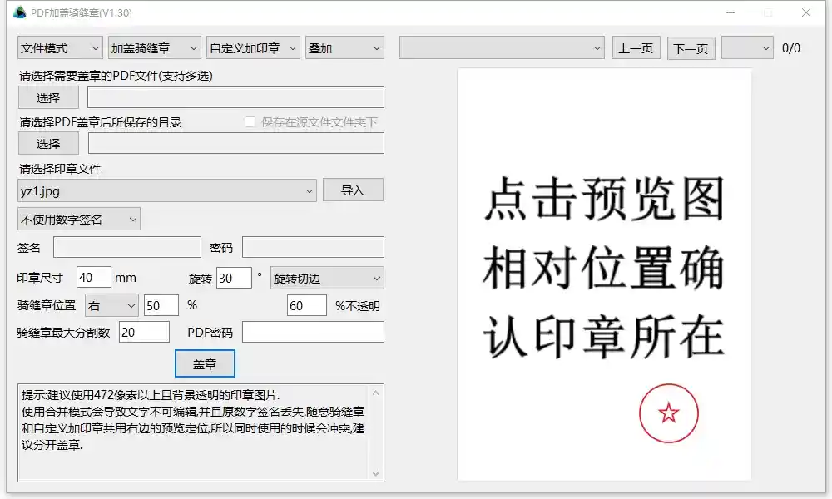Click the hint box scrollbar up arrow

click(x=376, y=393)
